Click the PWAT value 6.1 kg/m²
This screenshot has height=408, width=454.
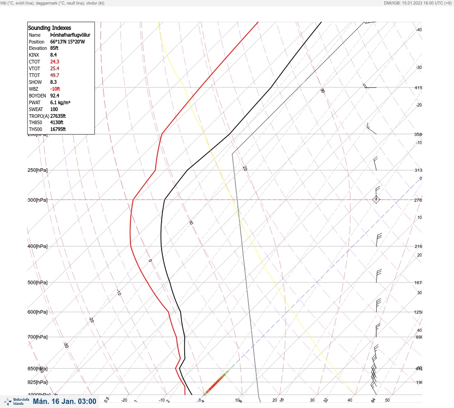[60, 102]
